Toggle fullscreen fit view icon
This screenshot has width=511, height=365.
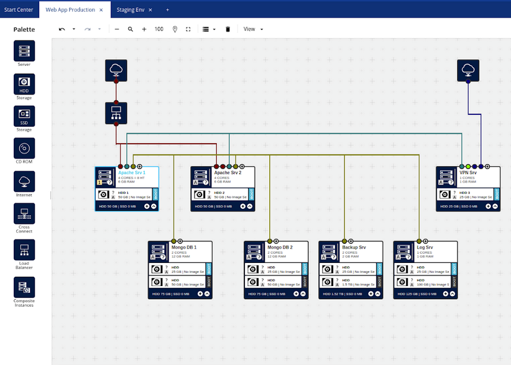[x=188, y=29]
